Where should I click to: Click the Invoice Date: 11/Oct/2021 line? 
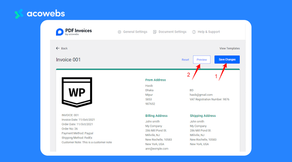[x=78, y=120]
